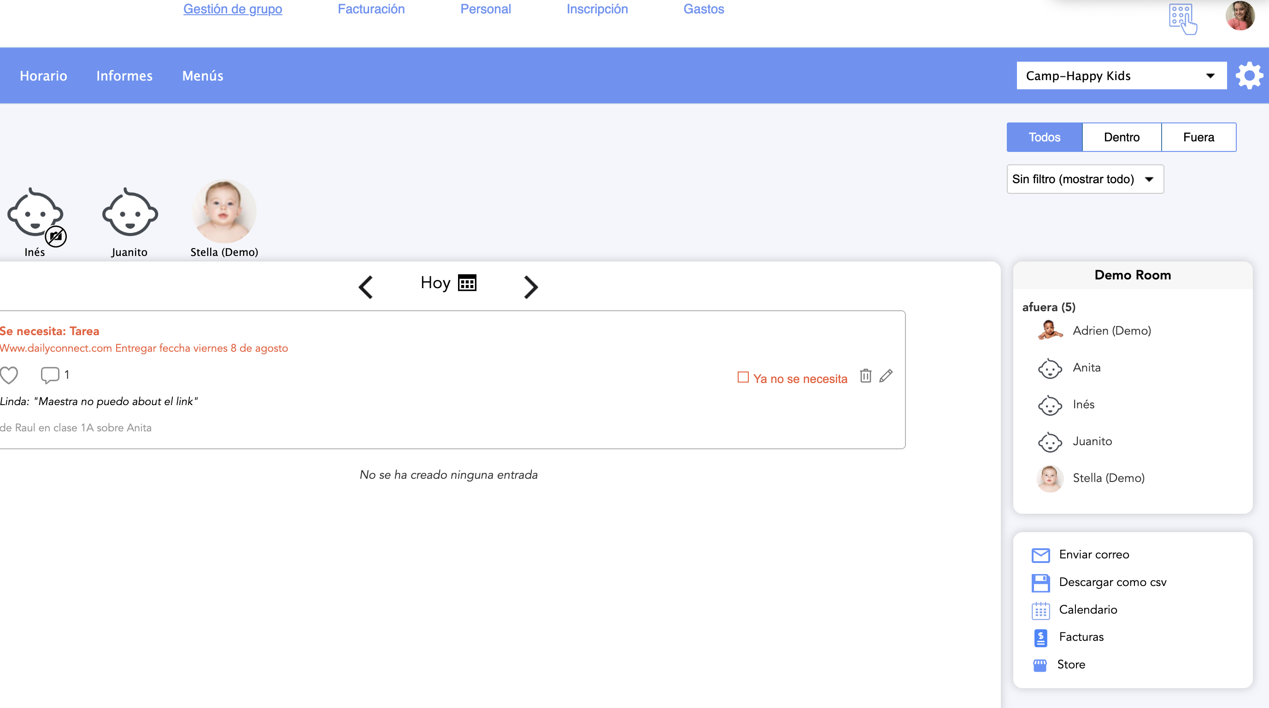
Task: Like the entry with heart icon
Action: tap(9, 375)
